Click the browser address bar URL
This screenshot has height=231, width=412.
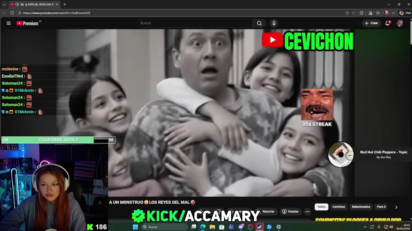[x=57, y=13]
